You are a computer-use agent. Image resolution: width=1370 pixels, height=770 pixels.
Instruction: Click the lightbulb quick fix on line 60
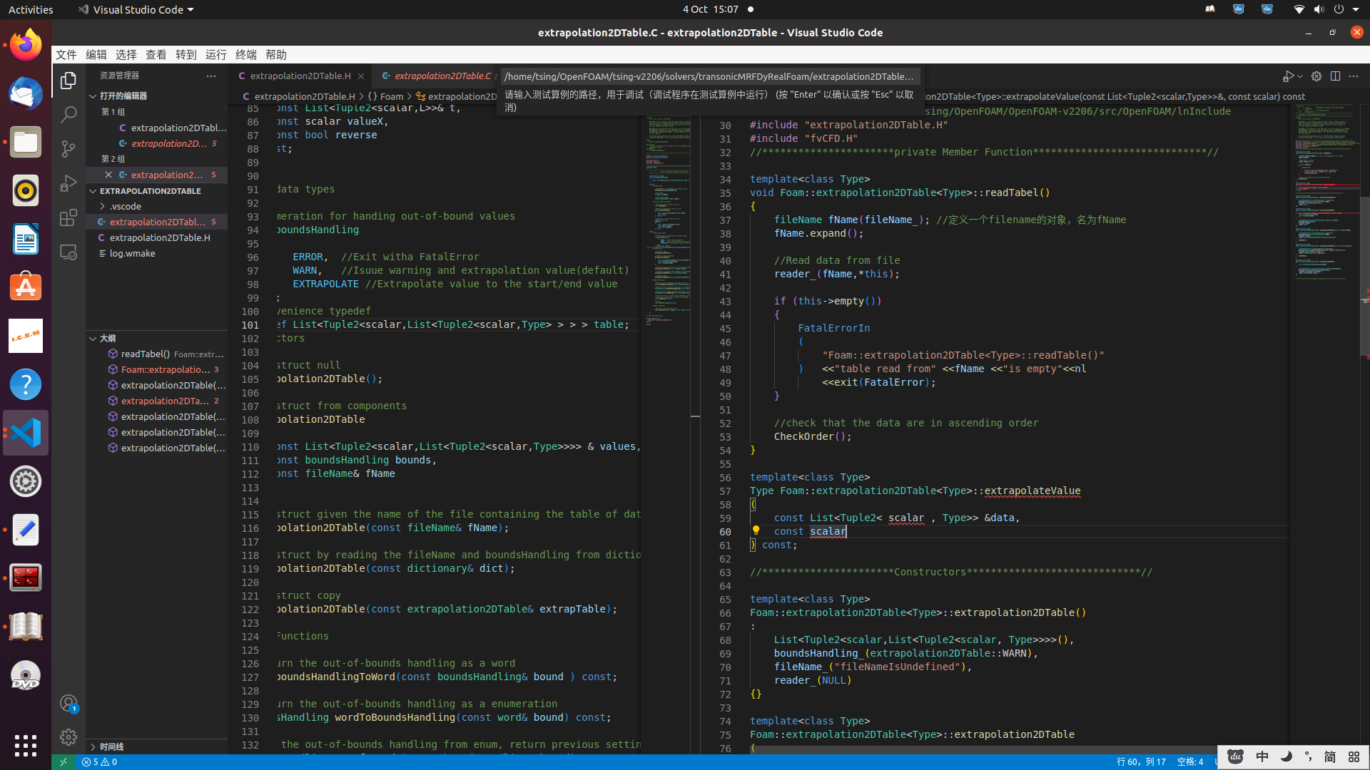click(x=756, y=530)
